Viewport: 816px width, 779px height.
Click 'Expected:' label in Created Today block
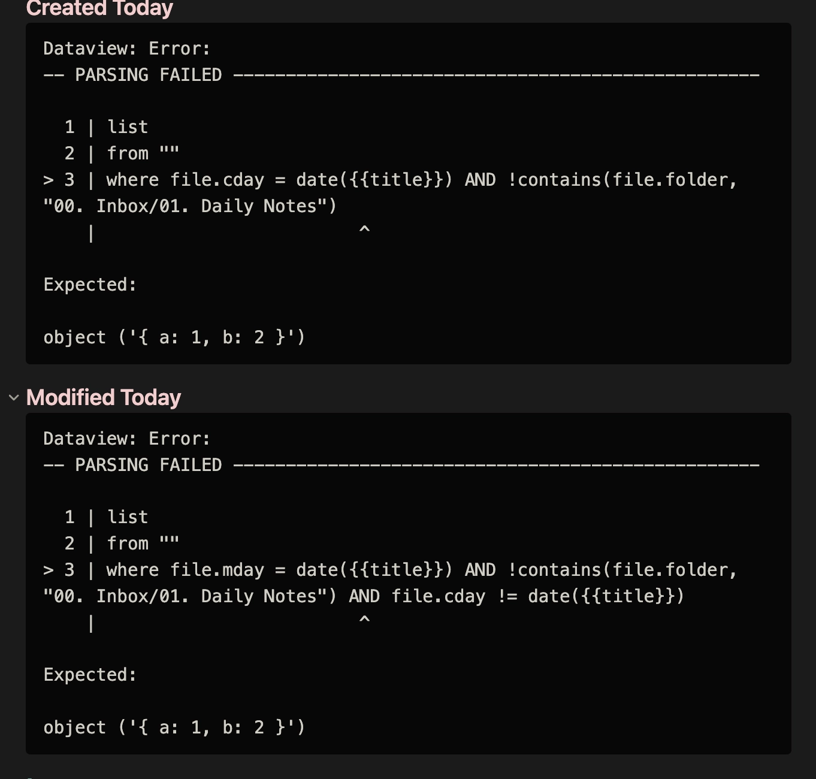click(x=90, y=285)
